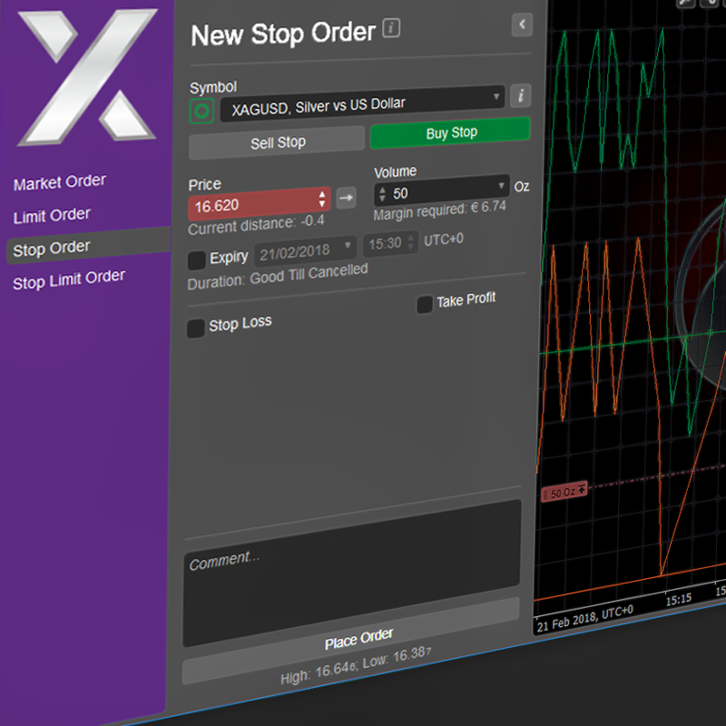Click the Current distance -0.4 text

tap(256, 225)
